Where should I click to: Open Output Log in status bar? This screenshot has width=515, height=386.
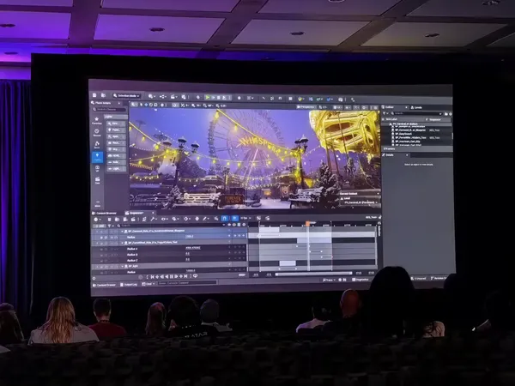point(129,285)
